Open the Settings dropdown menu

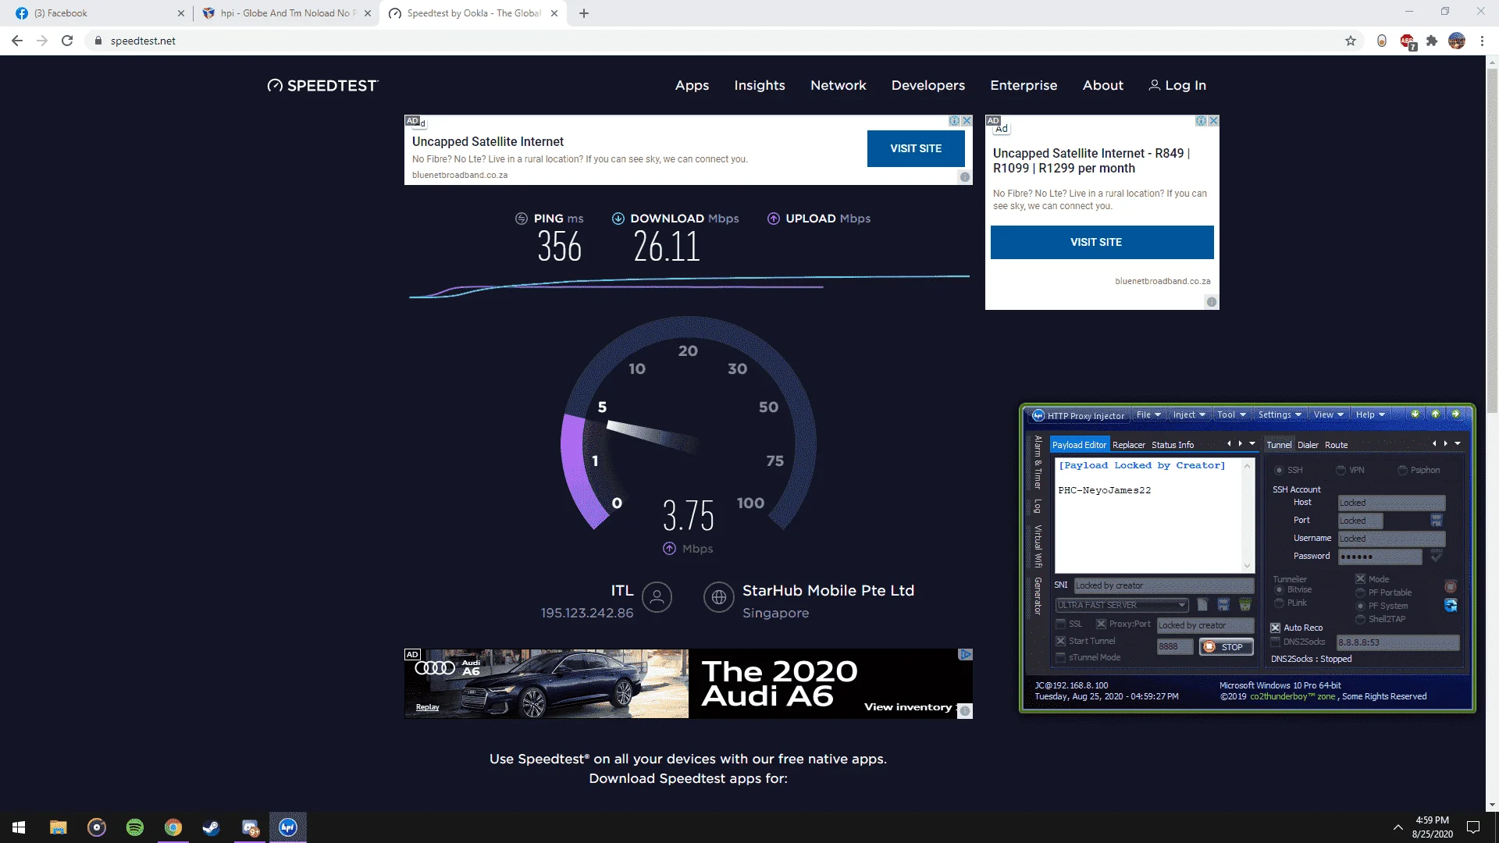(1280, 414)
